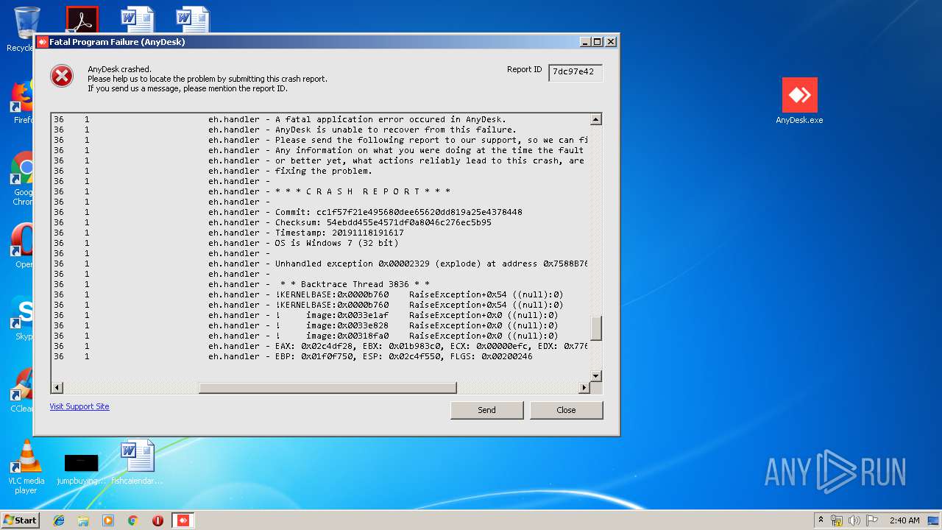This screenshot has width=942, height=530.
Task: Click the Show desktop button
Action: pos(935,520)
